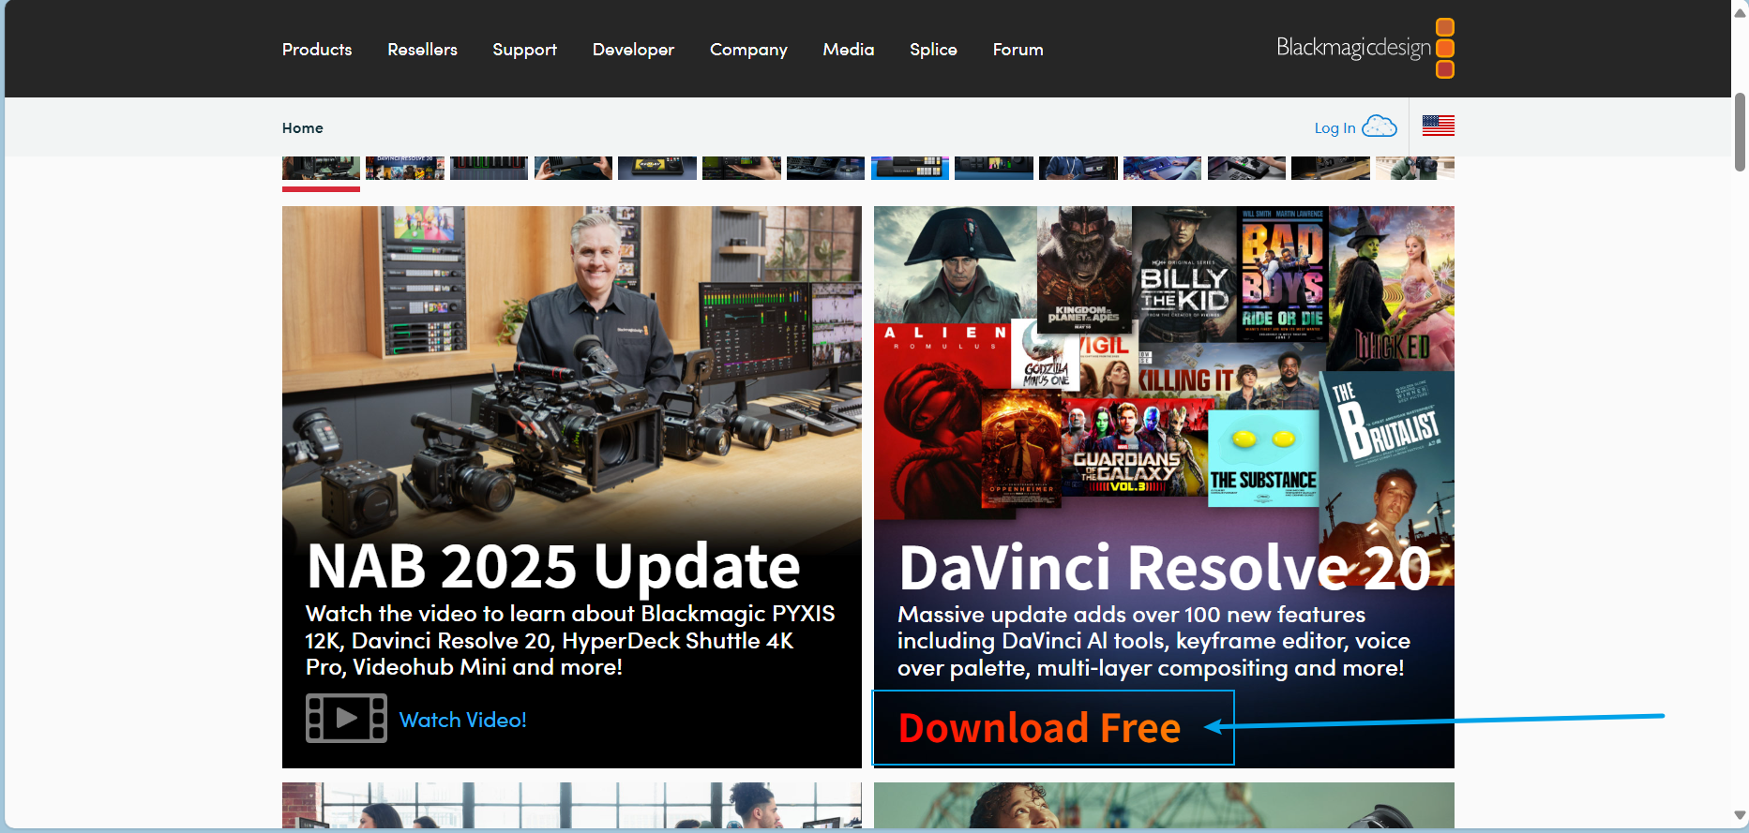Open the Company menu
The width and height of the screenshot is (1749, 833).
click(x=748, y=50)
